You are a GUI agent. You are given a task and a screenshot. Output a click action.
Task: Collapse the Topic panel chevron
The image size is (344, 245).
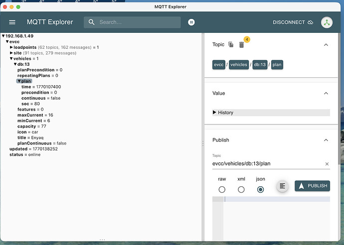(x=326, y=45)
